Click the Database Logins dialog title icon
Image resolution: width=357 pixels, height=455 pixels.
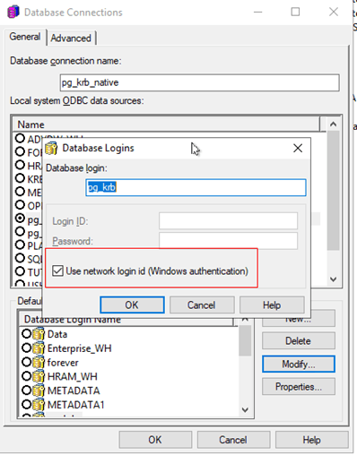tap(51, 148)
